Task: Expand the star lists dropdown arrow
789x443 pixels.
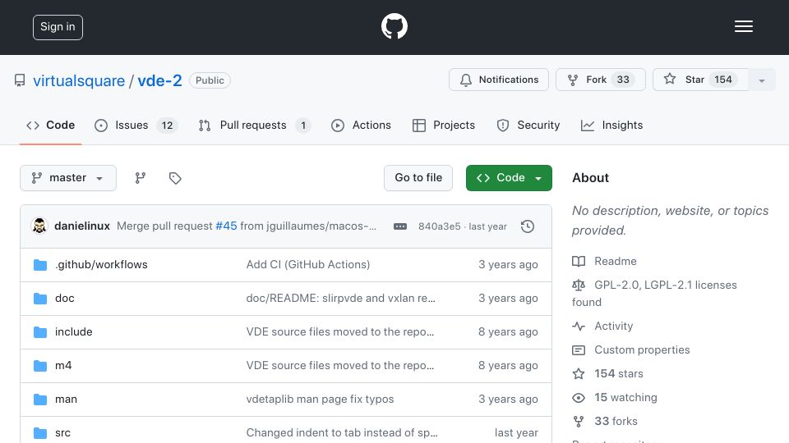Action: (x=762, y=80)
